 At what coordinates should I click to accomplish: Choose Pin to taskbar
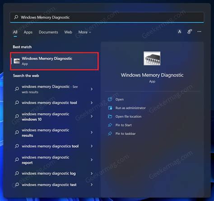tap(126, 134)
